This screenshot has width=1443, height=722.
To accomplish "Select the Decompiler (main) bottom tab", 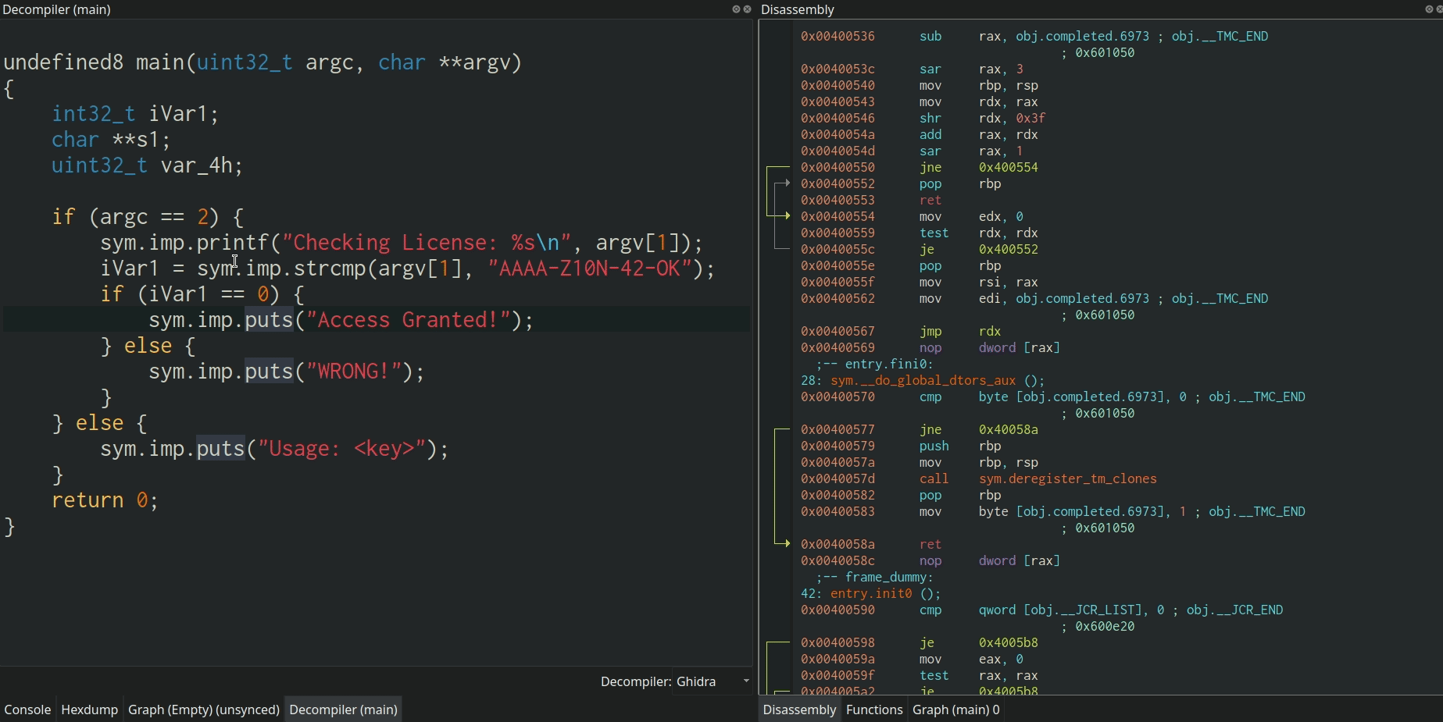I will coord(343,710).
